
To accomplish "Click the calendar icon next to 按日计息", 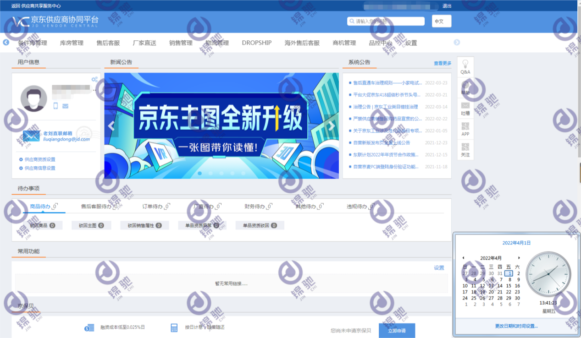I will click(x=174, y=327).
